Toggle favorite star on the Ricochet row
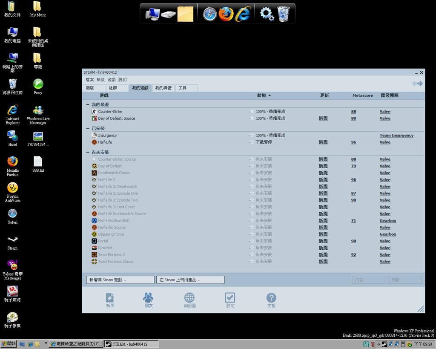 point(252,248)
